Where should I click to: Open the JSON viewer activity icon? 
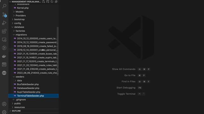pyautogui.click(x=4, y=65)
